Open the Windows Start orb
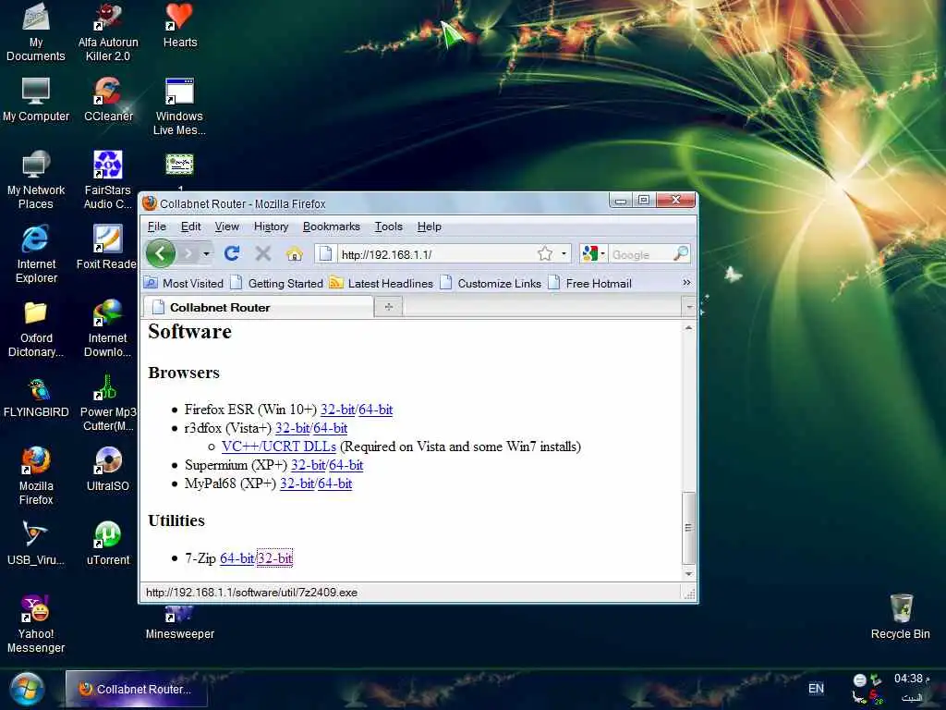This screenshot has width=946, height=710. click(x=27, y=689)
